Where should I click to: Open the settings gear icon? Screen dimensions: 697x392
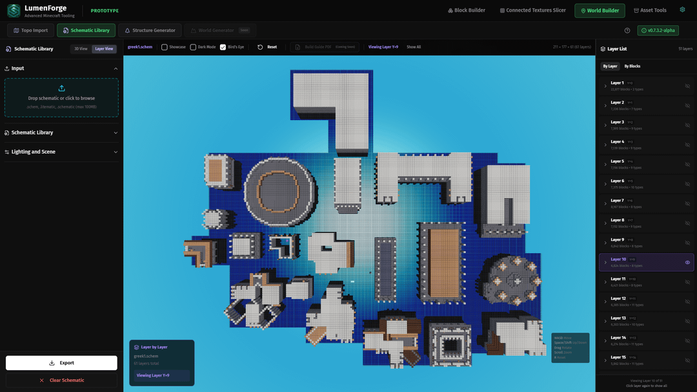coord(682,10)
